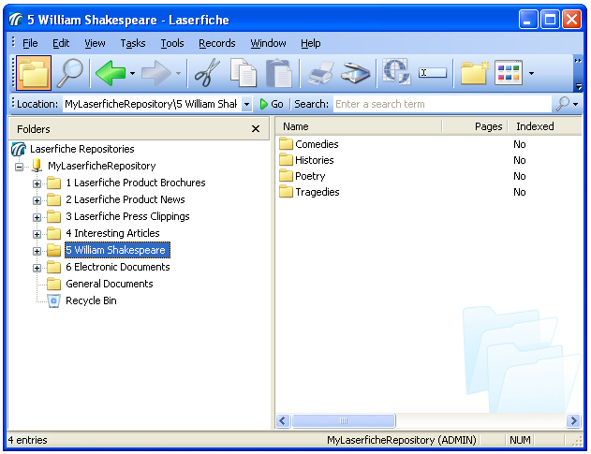Click the Laserfiche Repositories root icon
The width and height of the screenshot is (591, 454).
click(x=19, y=149)
